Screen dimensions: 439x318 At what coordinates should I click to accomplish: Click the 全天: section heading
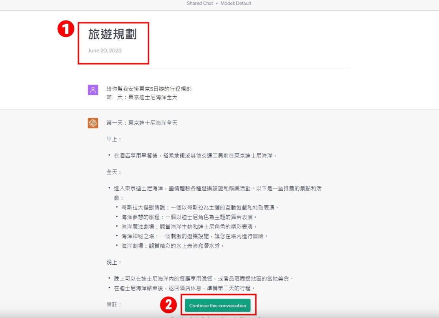(x=114, y=172)
